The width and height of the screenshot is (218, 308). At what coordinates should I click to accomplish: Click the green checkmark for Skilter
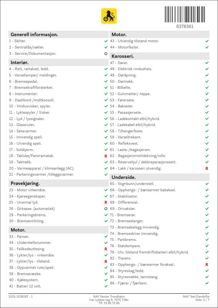106,41
